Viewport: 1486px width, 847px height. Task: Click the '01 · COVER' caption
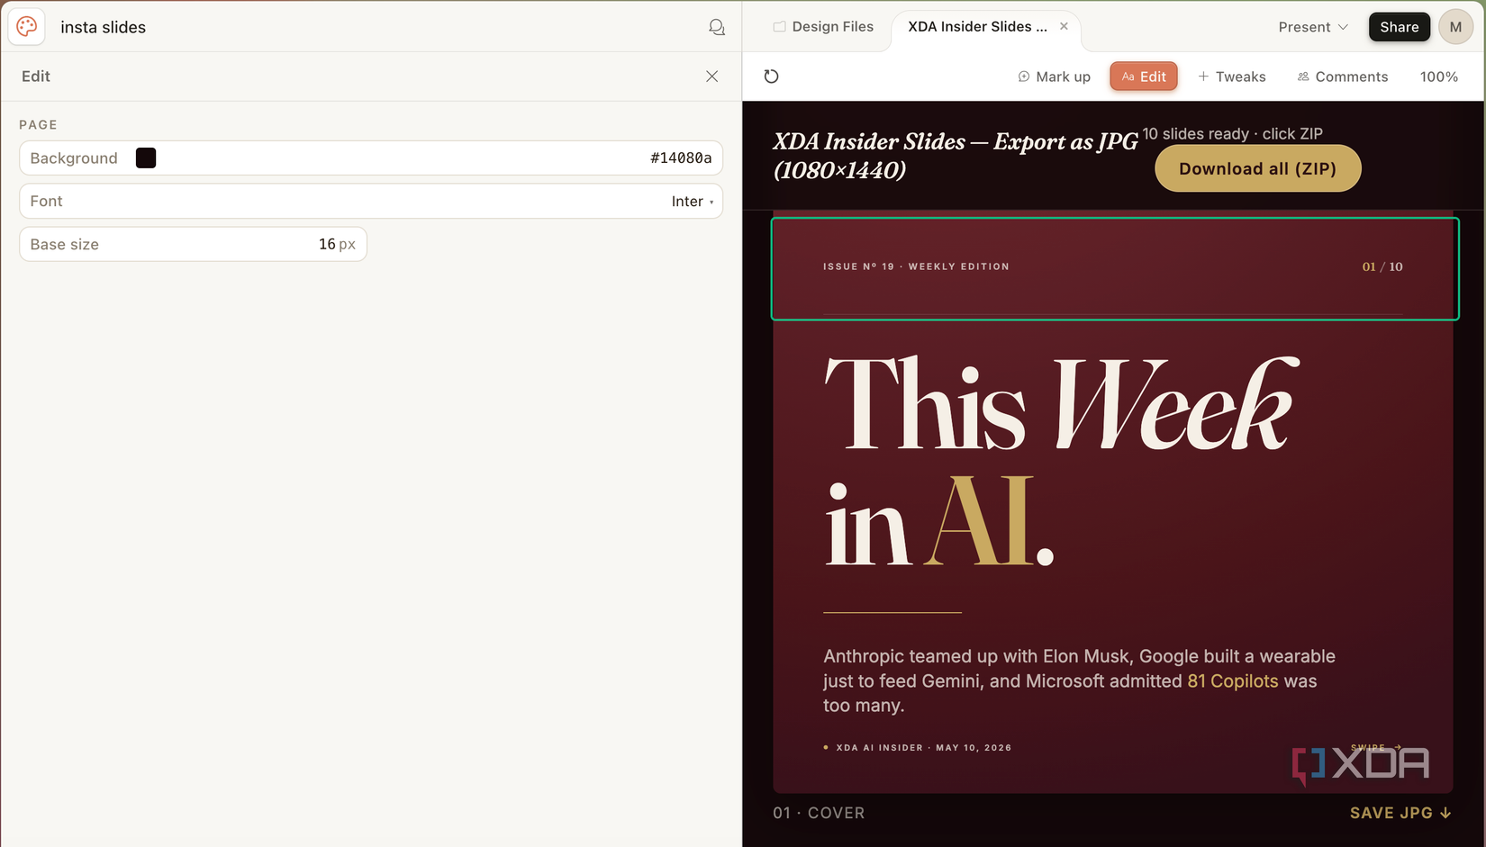(819, 813)
